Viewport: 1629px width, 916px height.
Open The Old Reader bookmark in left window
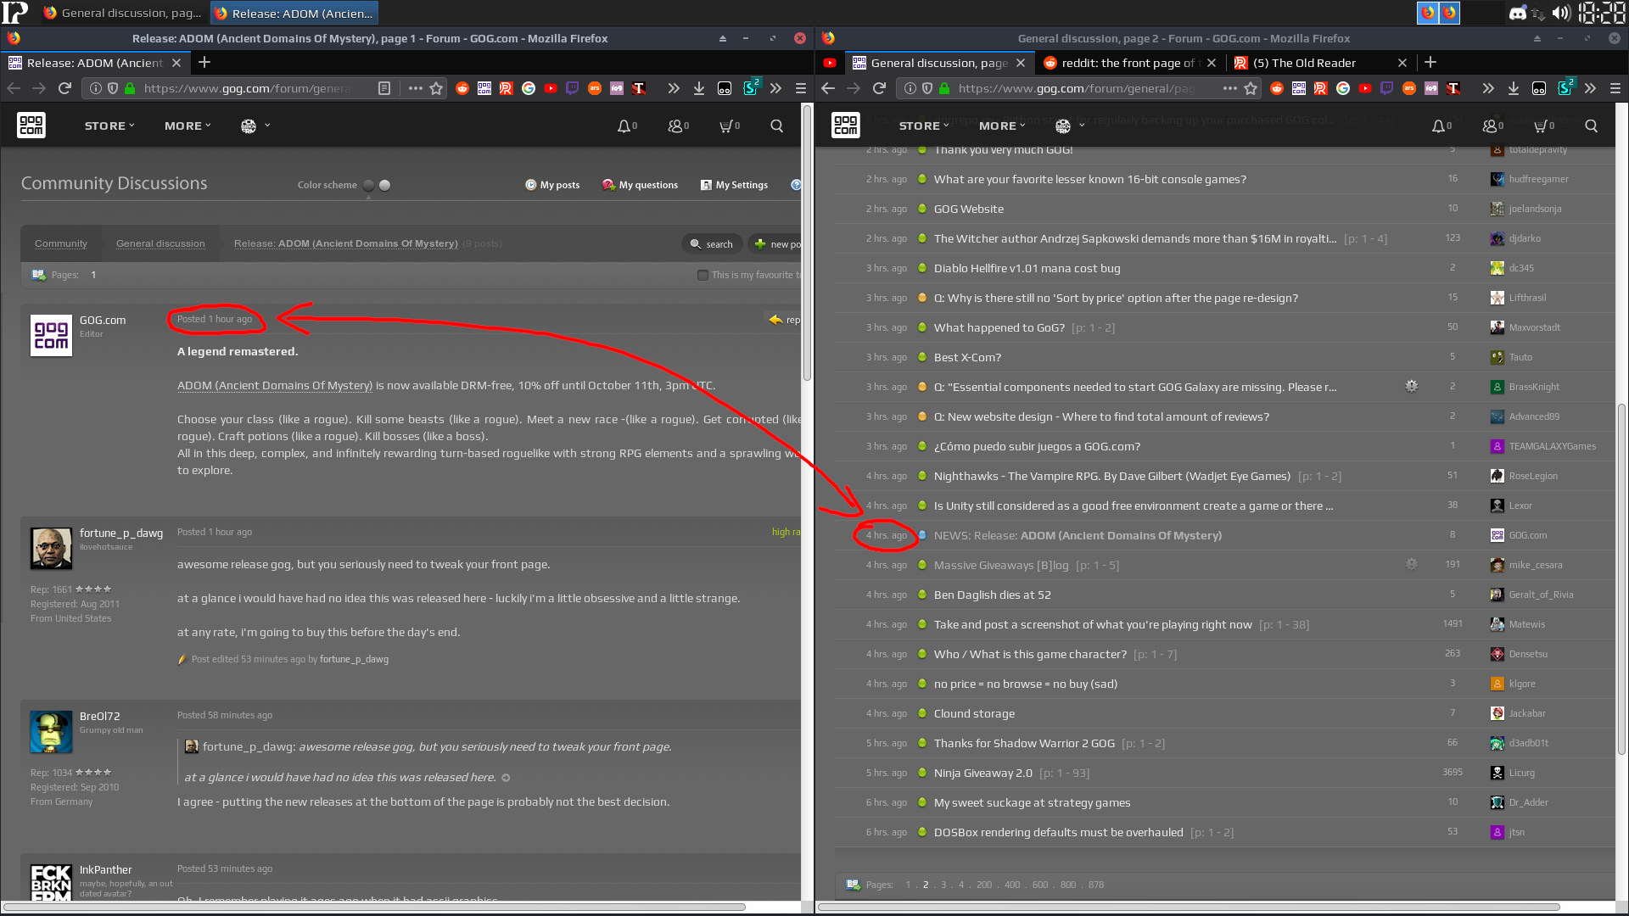pyautogui.click(x=507, y=88)
